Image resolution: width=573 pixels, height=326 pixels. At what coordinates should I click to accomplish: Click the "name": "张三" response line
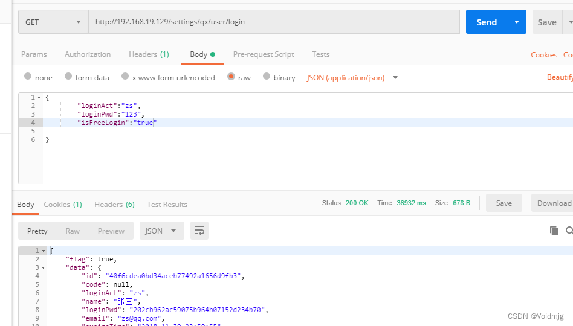click(111, 301)
